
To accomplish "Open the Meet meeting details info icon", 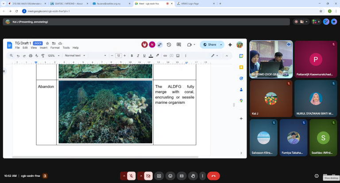I will tap(317, 176).
